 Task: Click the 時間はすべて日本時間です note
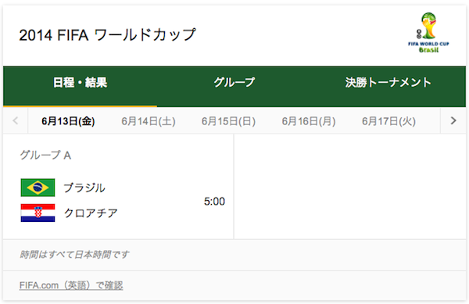(74, 255)
